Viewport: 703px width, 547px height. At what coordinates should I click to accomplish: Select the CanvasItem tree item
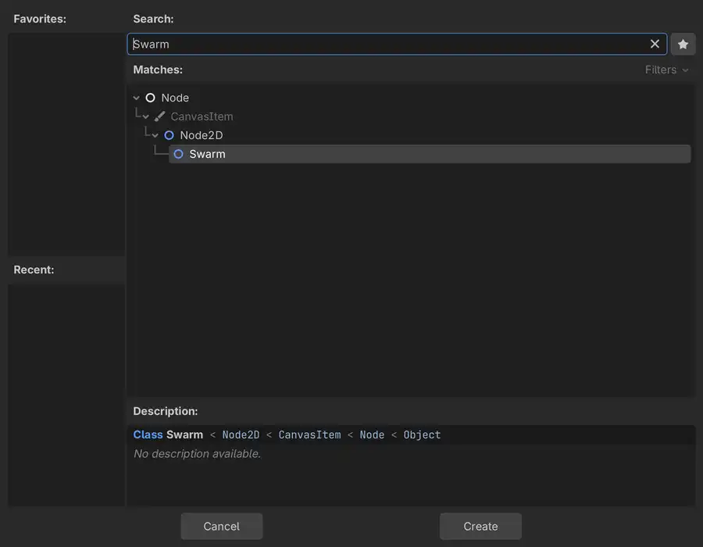click(x=202, y=116)
